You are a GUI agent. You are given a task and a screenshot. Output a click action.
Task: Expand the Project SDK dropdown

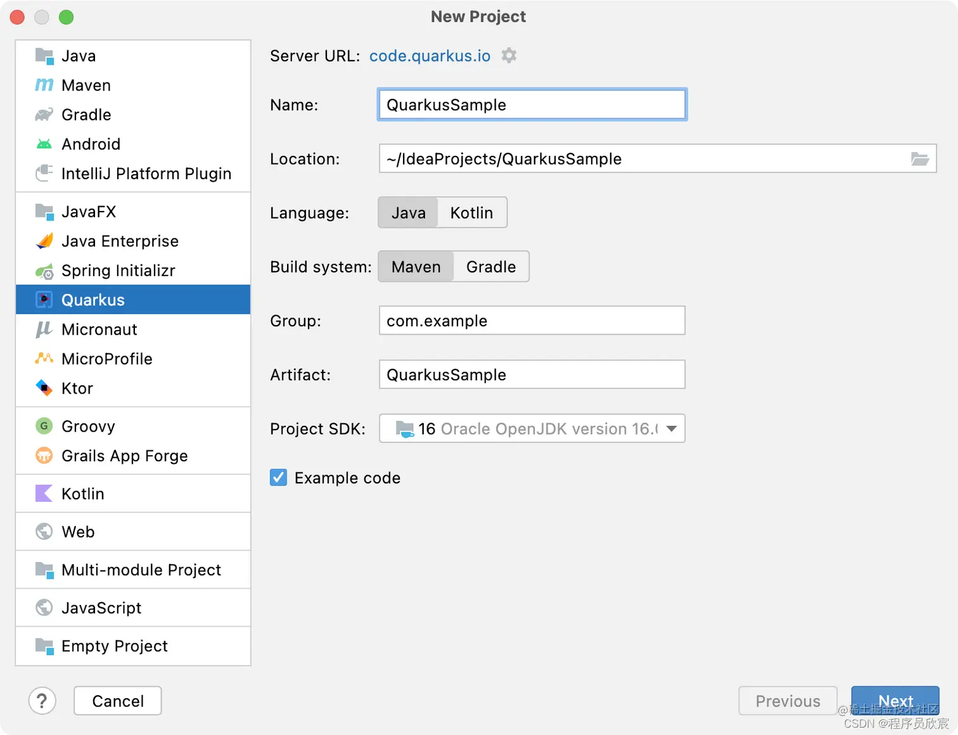pyautogui.click(x=671, y=429)
